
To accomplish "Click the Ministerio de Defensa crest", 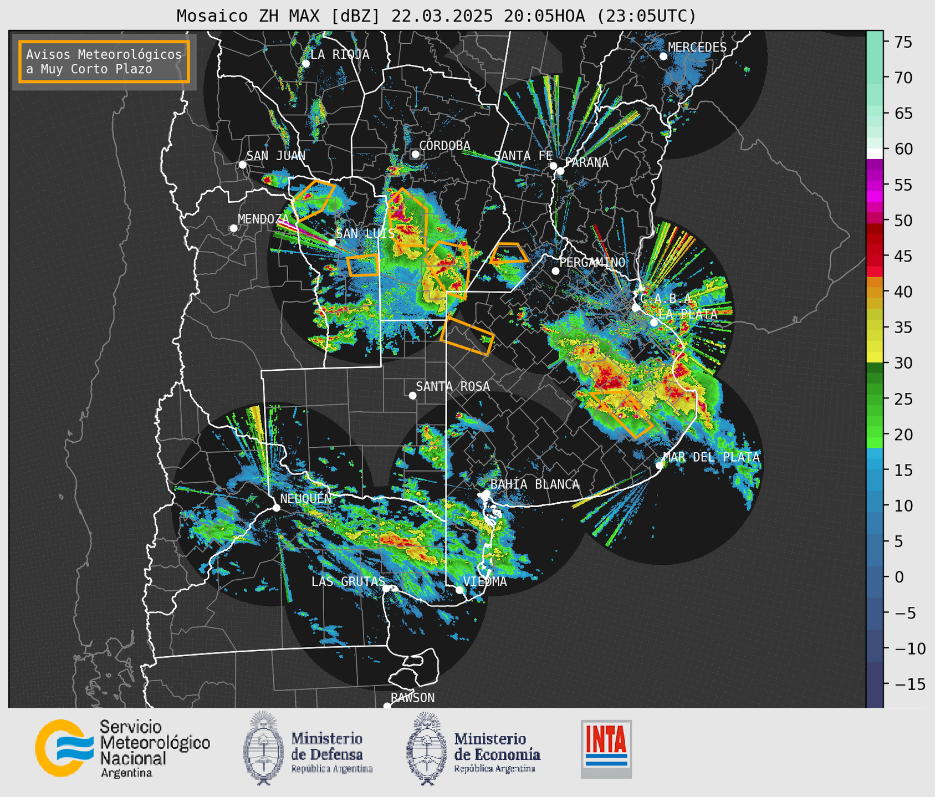I will point(264,748).
